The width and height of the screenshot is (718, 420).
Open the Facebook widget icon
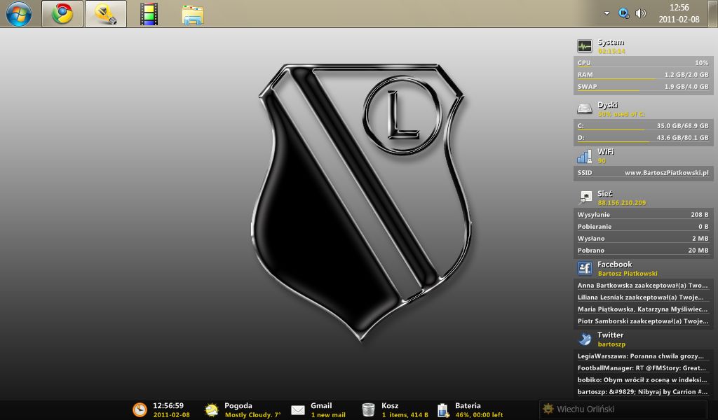pos(585,268)
